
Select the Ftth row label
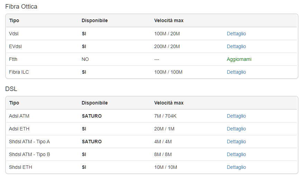tap(13, 59)
